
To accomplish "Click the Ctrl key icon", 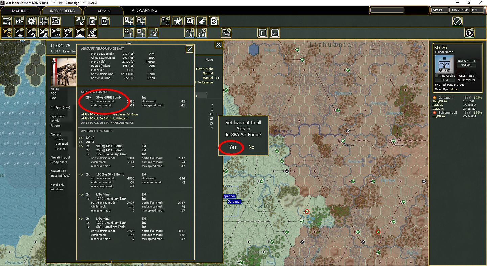I will point(275,33).
